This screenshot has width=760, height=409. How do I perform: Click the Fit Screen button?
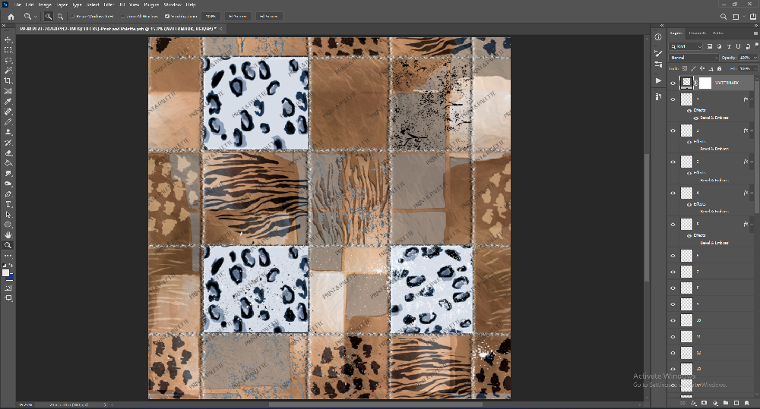pos(237,17)
